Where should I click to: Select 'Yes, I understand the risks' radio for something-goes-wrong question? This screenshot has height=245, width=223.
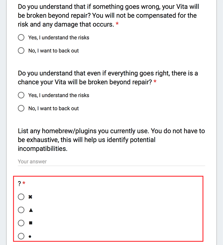click(x=21, y=37)
